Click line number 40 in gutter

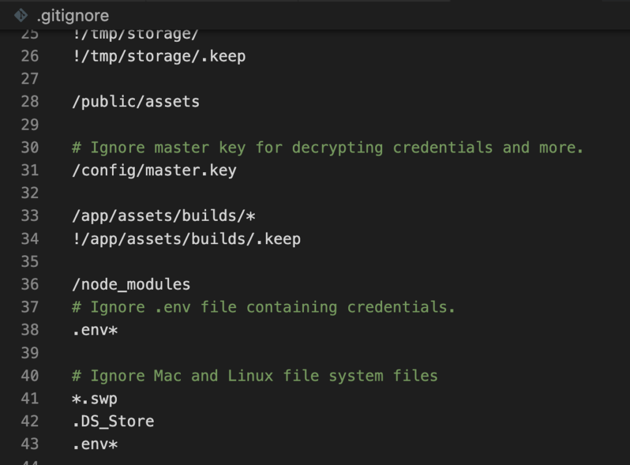pos(30,376)
